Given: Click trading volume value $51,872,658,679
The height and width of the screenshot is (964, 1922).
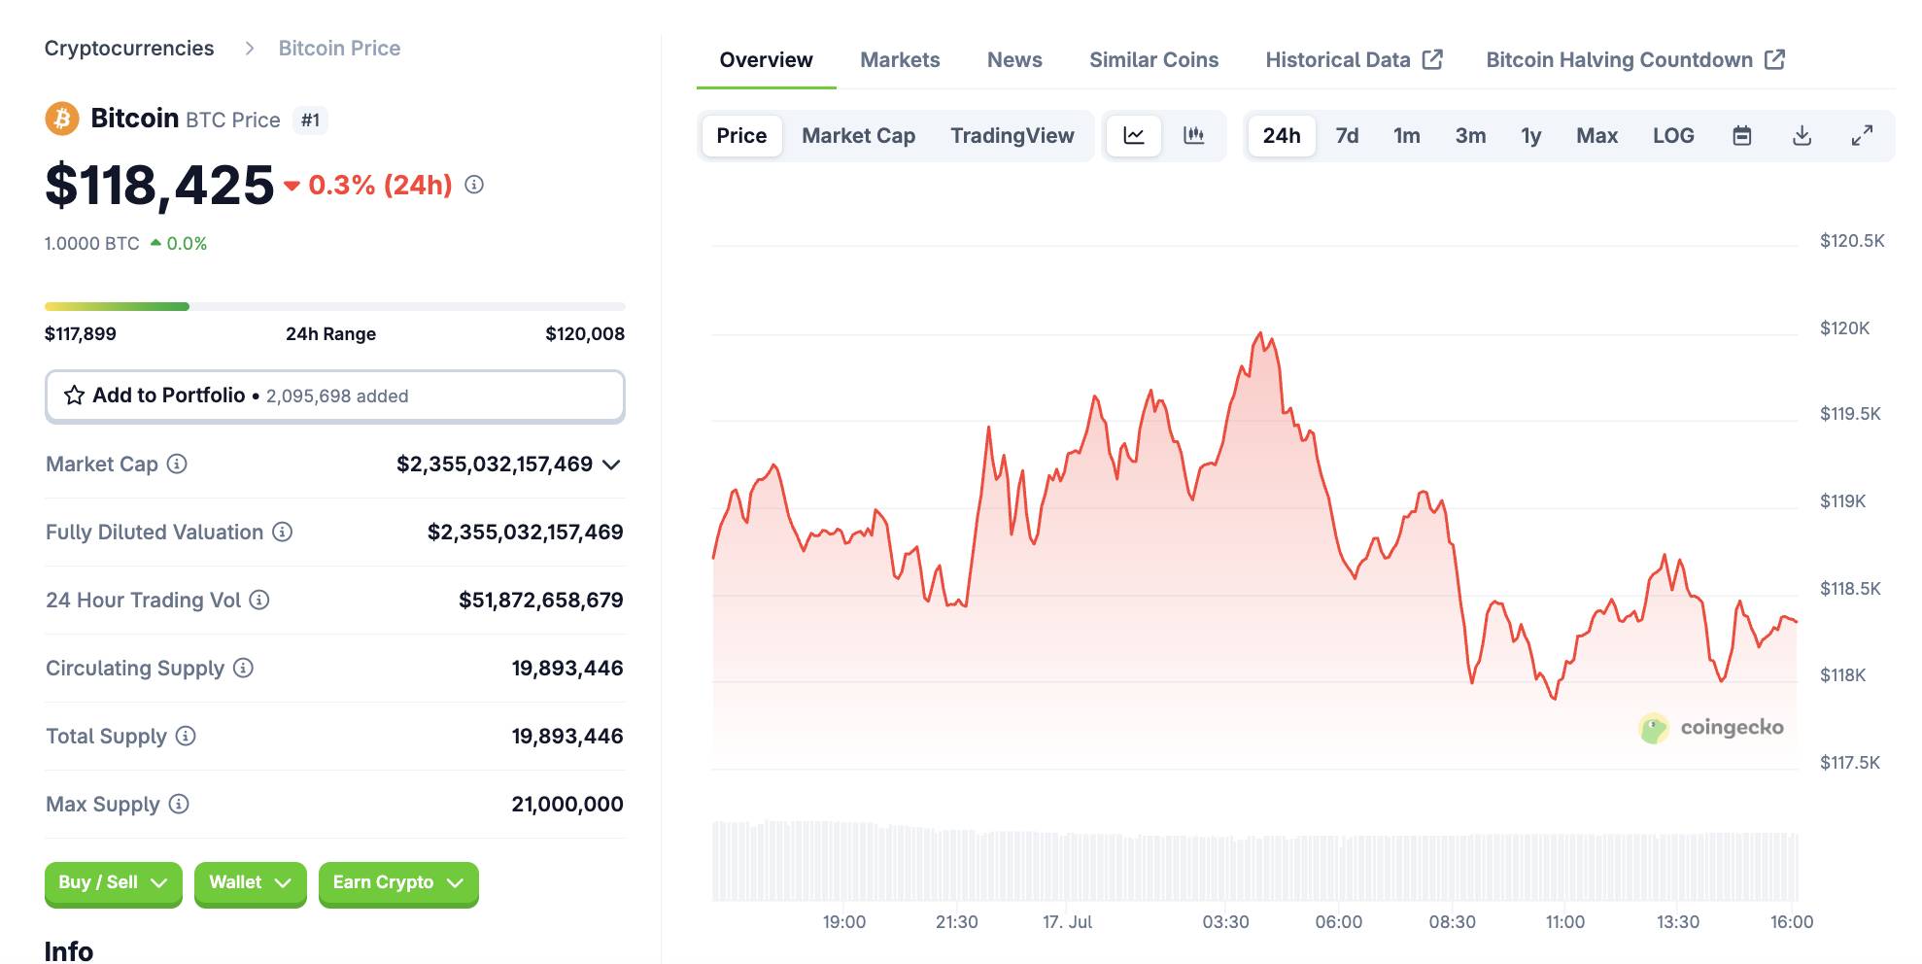Looking at the screenshot, I should pos(541,601).
